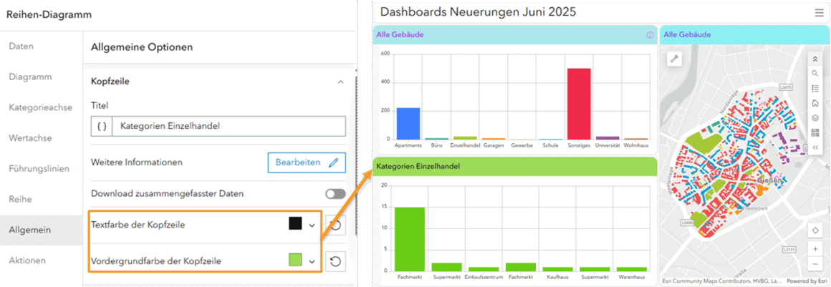The width and height of the screenshot is (831, 287).
Task: Open the map layers panel
Action: (815, 117)
